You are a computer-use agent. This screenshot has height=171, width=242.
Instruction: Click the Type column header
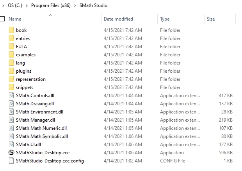tap(165, 19)
